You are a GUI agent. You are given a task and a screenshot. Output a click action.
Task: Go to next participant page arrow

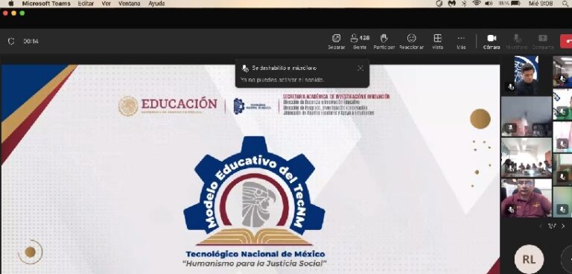coord(563,226)
